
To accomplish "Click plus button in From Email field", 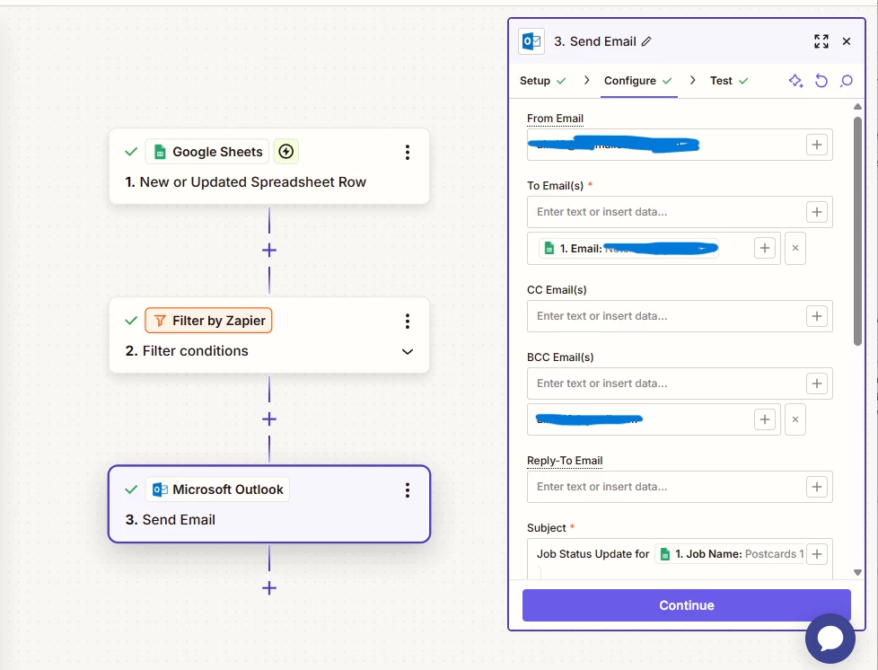I will pos(816,145).
